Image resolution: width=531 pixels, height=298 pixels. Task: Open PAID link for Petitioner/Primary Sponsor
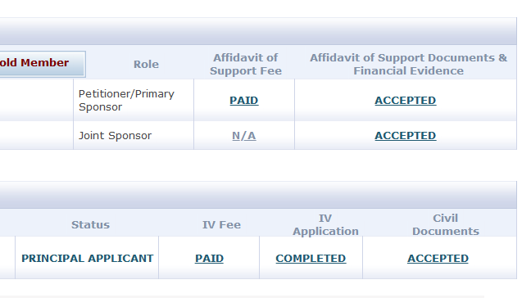244,101
